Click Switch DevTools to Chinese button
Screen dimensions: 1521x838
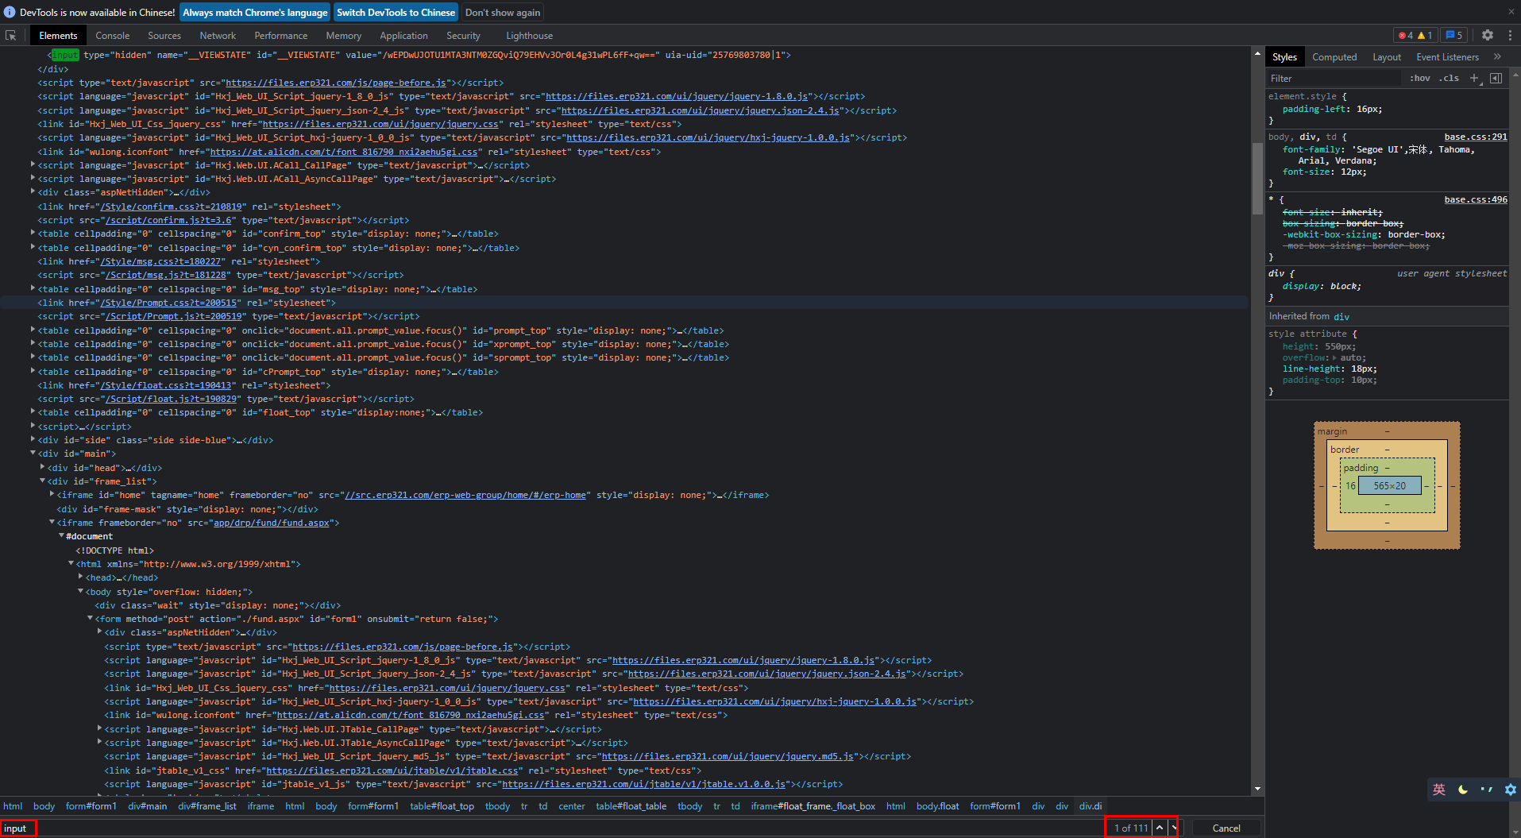(396, 12)
